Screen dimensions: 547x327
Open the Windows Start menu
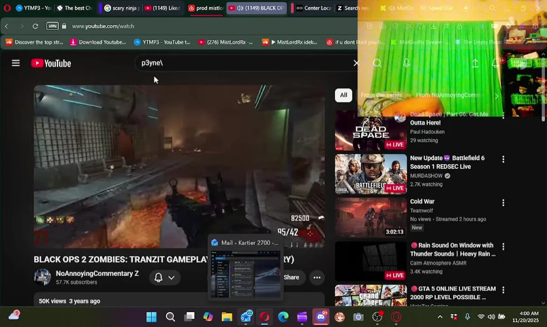click(151, 317)
